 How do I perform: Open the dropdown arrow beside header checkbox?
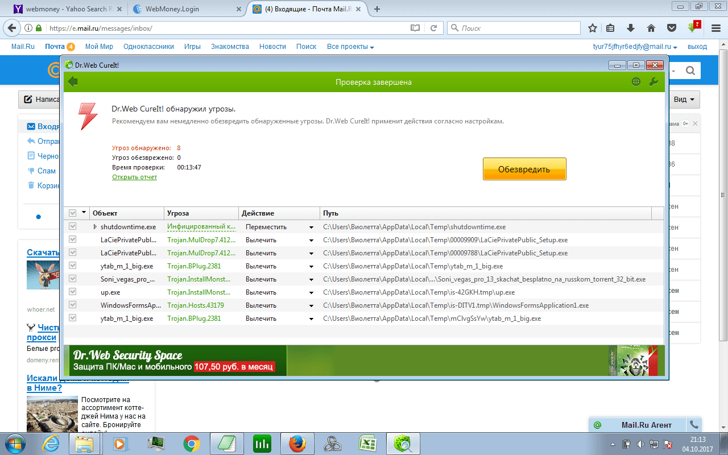pyautogui.click(x=84, y=213)
